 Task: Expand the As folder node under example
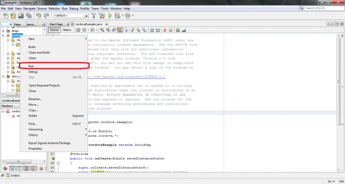8,58
